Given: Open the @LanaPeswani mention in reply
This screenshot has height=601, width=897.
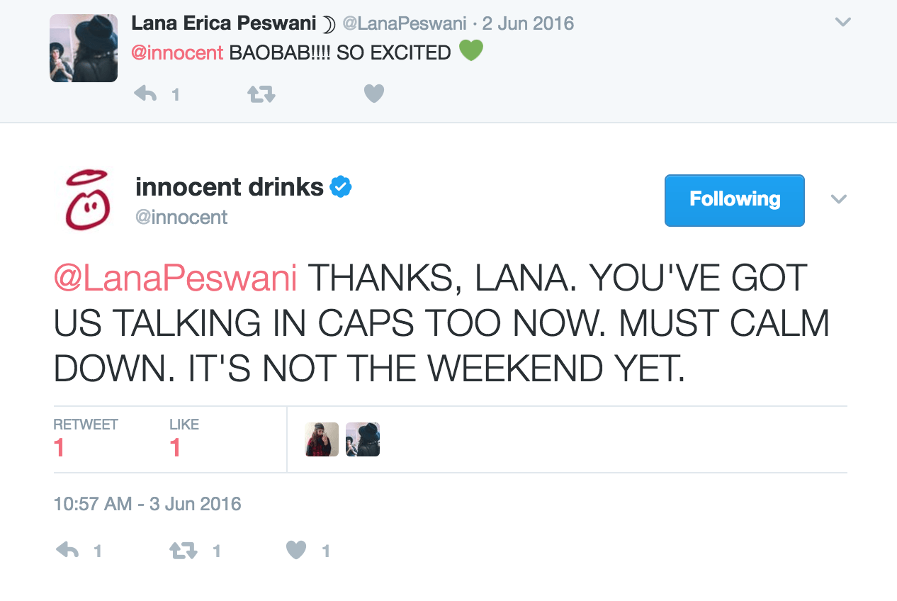Looking at the screenshot, I should 175,277.
